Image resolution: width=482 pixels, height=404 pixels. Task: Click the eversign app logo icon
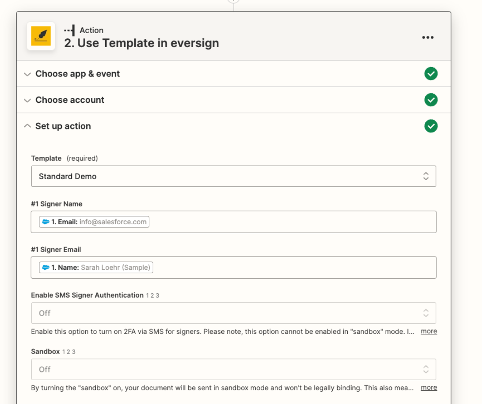point(41,36)
